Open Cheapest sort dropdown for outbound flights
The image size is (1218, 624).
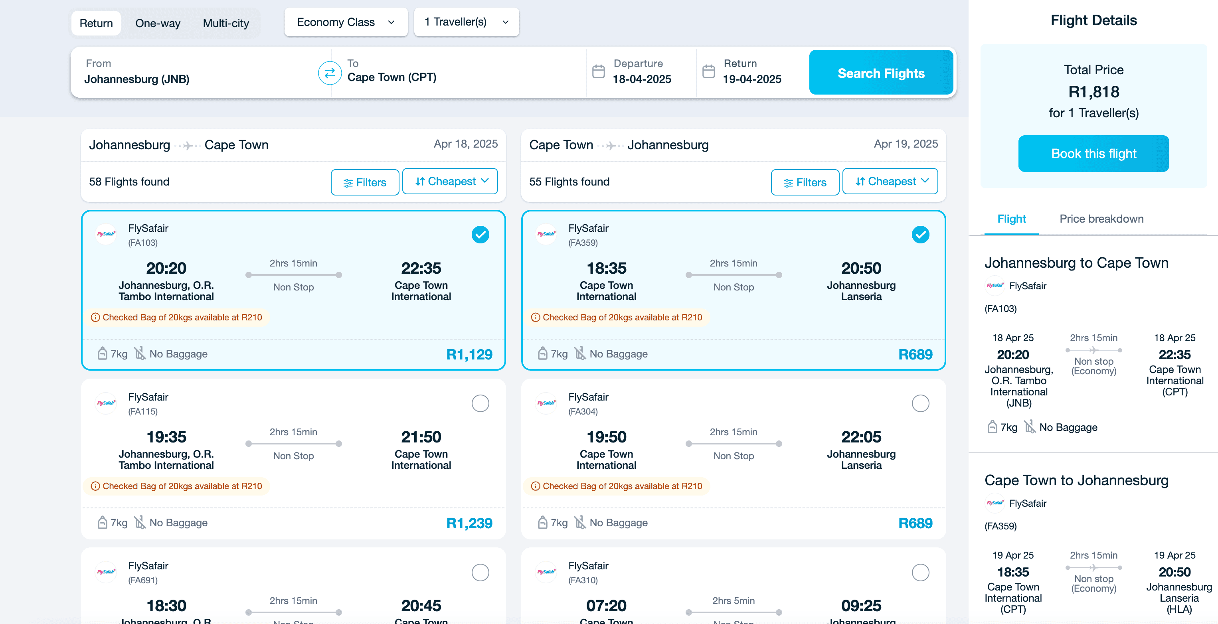point(450,182)
